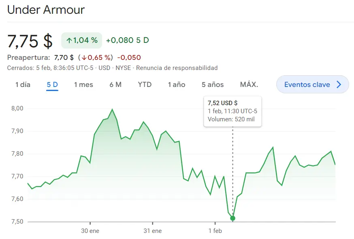The width and height of the screenshot is (354, 239).
Task: Open the Renuncia de responsabilidad link
Action: click(x=177, y=68)
